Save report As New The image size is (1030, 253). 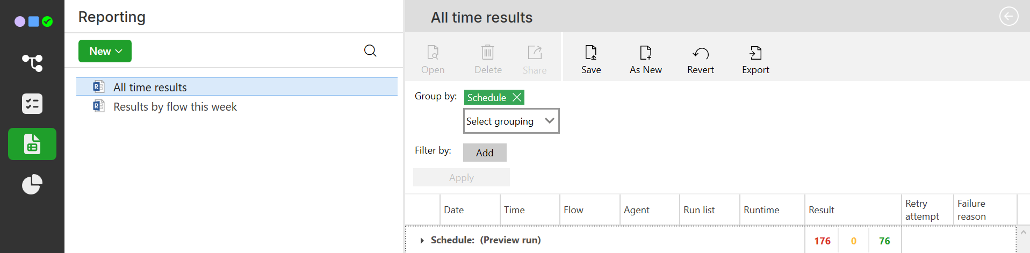coord(645,59)
